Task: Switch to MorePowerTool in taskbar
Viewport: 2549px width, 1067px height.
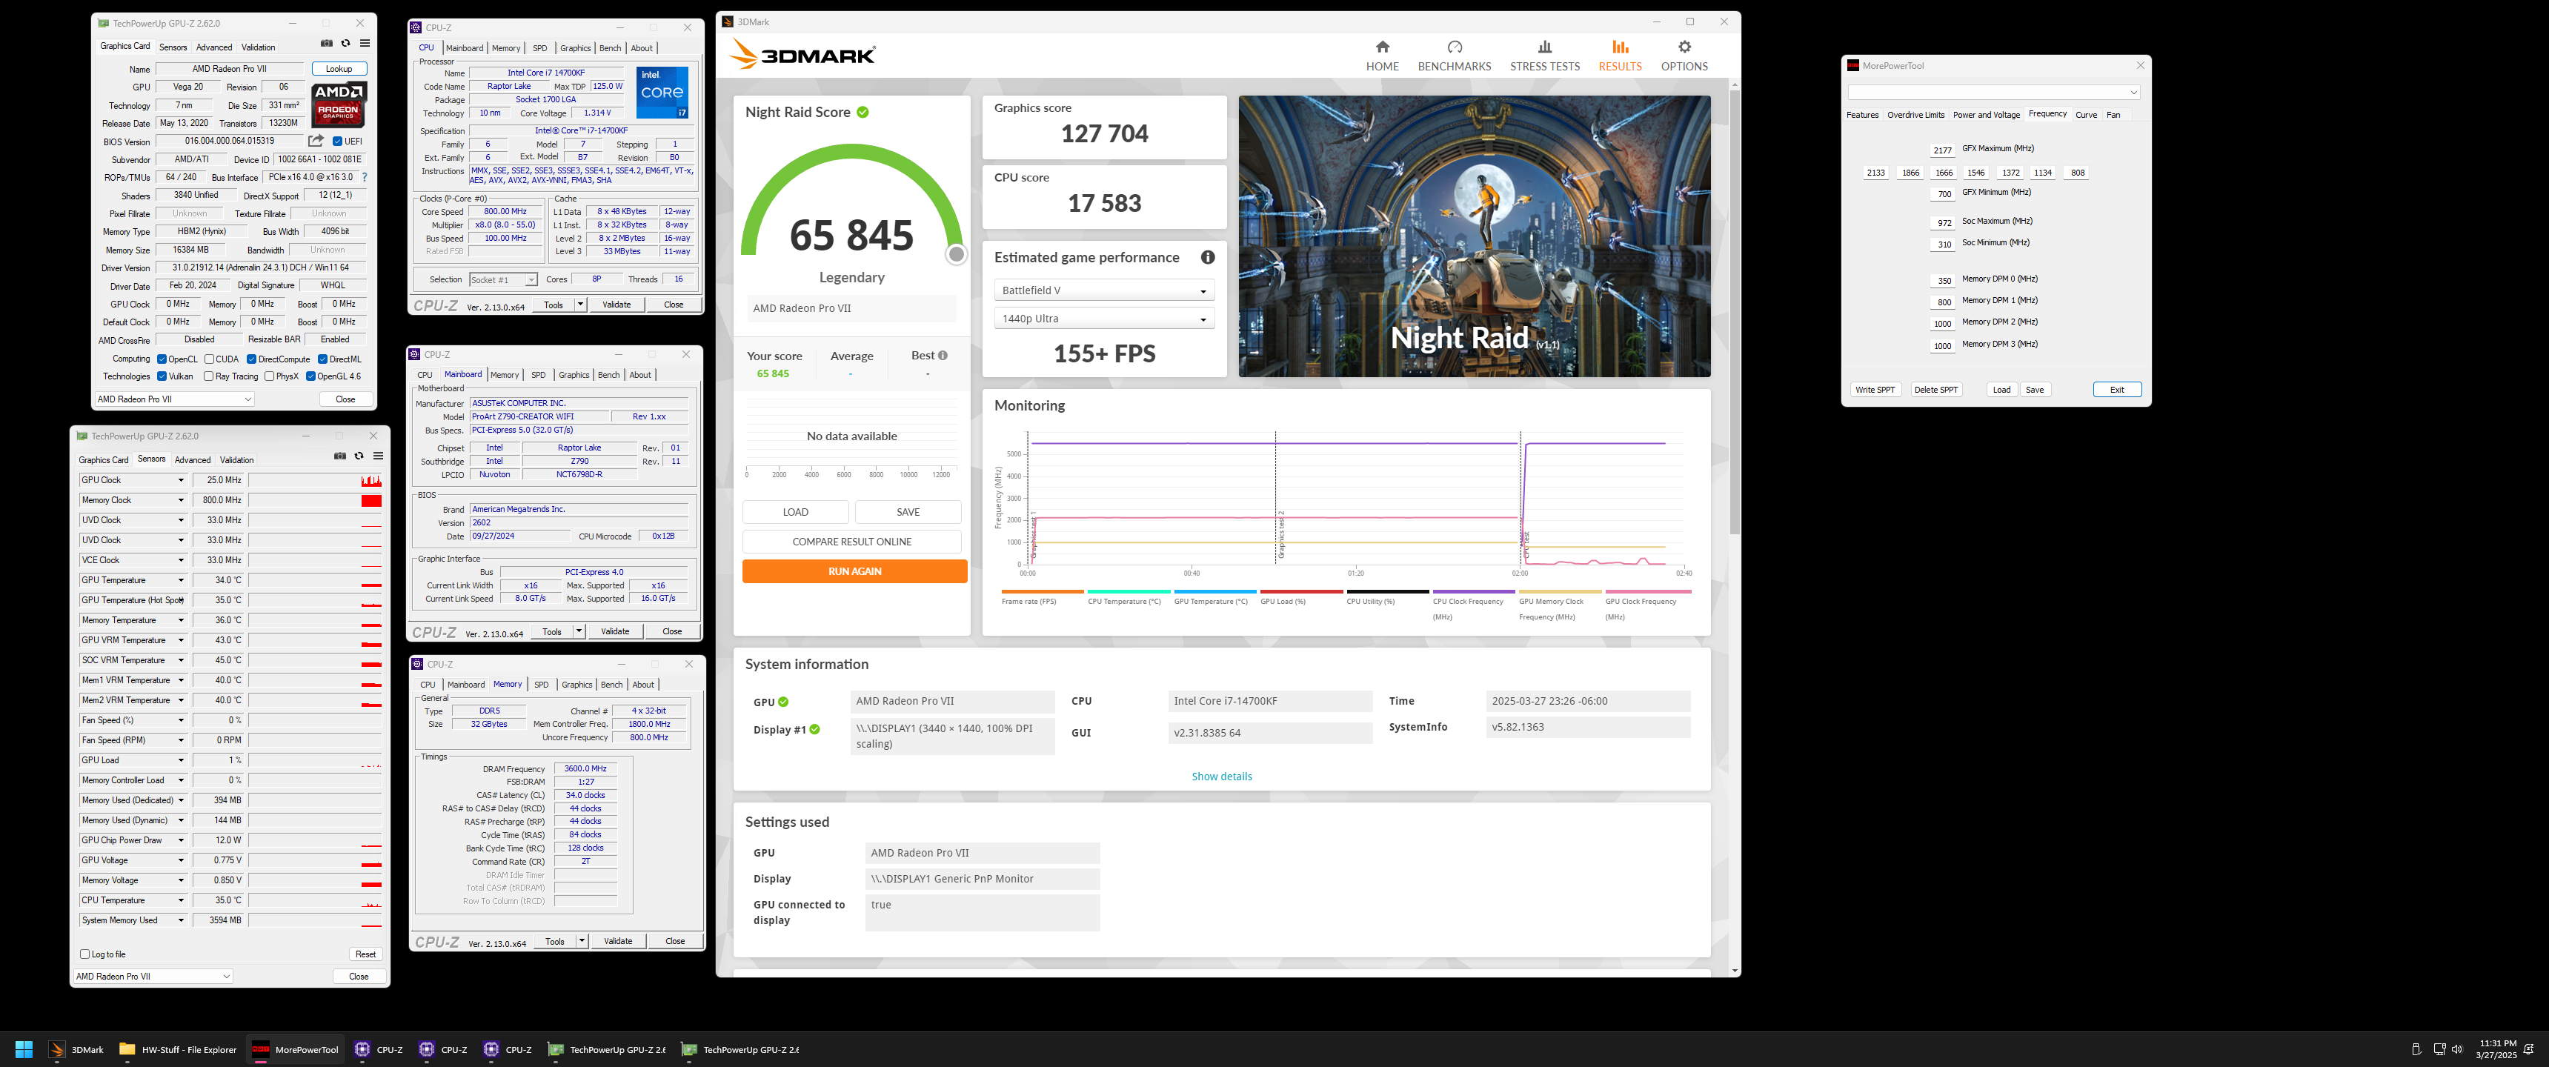Action: (295, 1049)
